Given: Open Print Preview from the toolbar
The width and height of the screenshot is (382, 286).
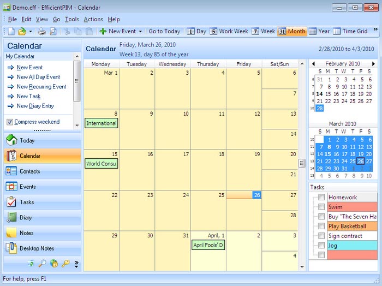Looking at the screenshot, I should pyautogui.click(x=53, y=32).
